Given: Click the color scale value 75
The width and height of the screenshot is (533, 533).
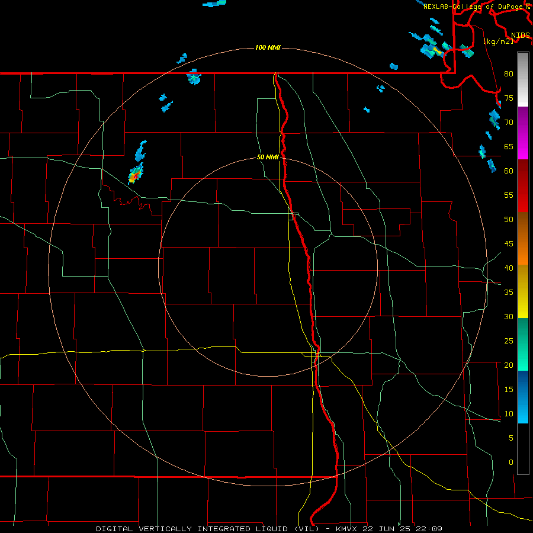Looking at the screenshot, I should pyautogui.click(x=509, y=98).
